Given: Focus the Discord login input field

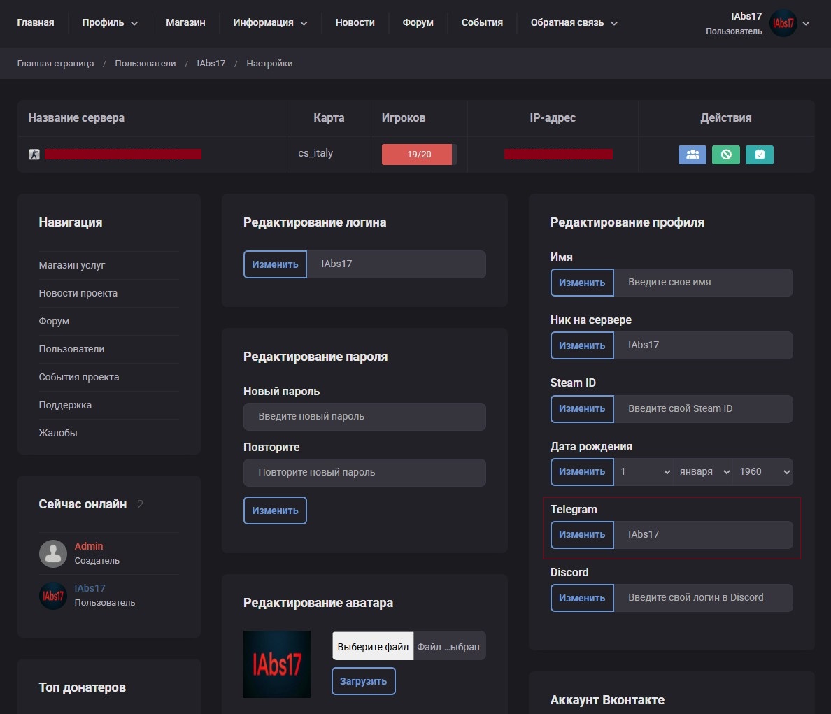Looking at the screenshot, I should [x=703, y=598].
